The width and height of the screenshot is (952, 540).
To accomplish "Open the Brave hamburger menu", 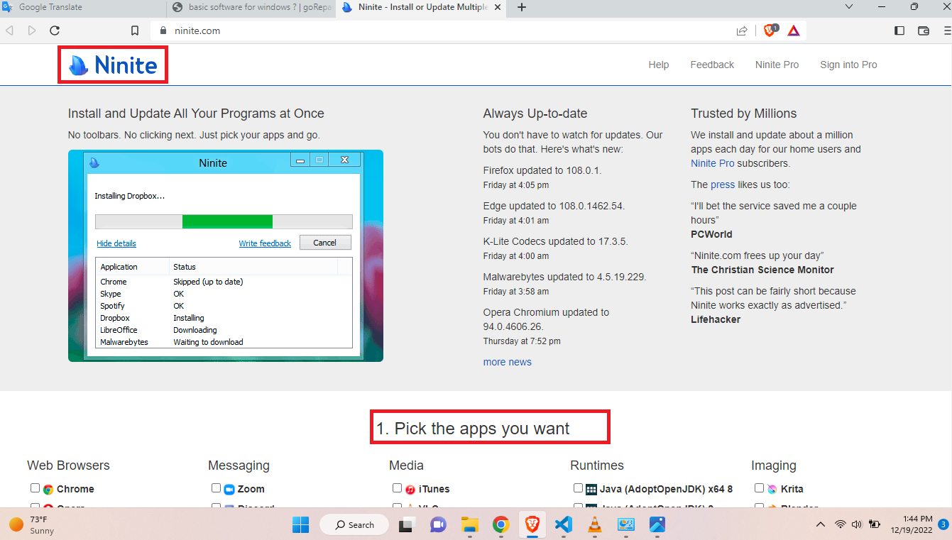I will click(946, 31).
